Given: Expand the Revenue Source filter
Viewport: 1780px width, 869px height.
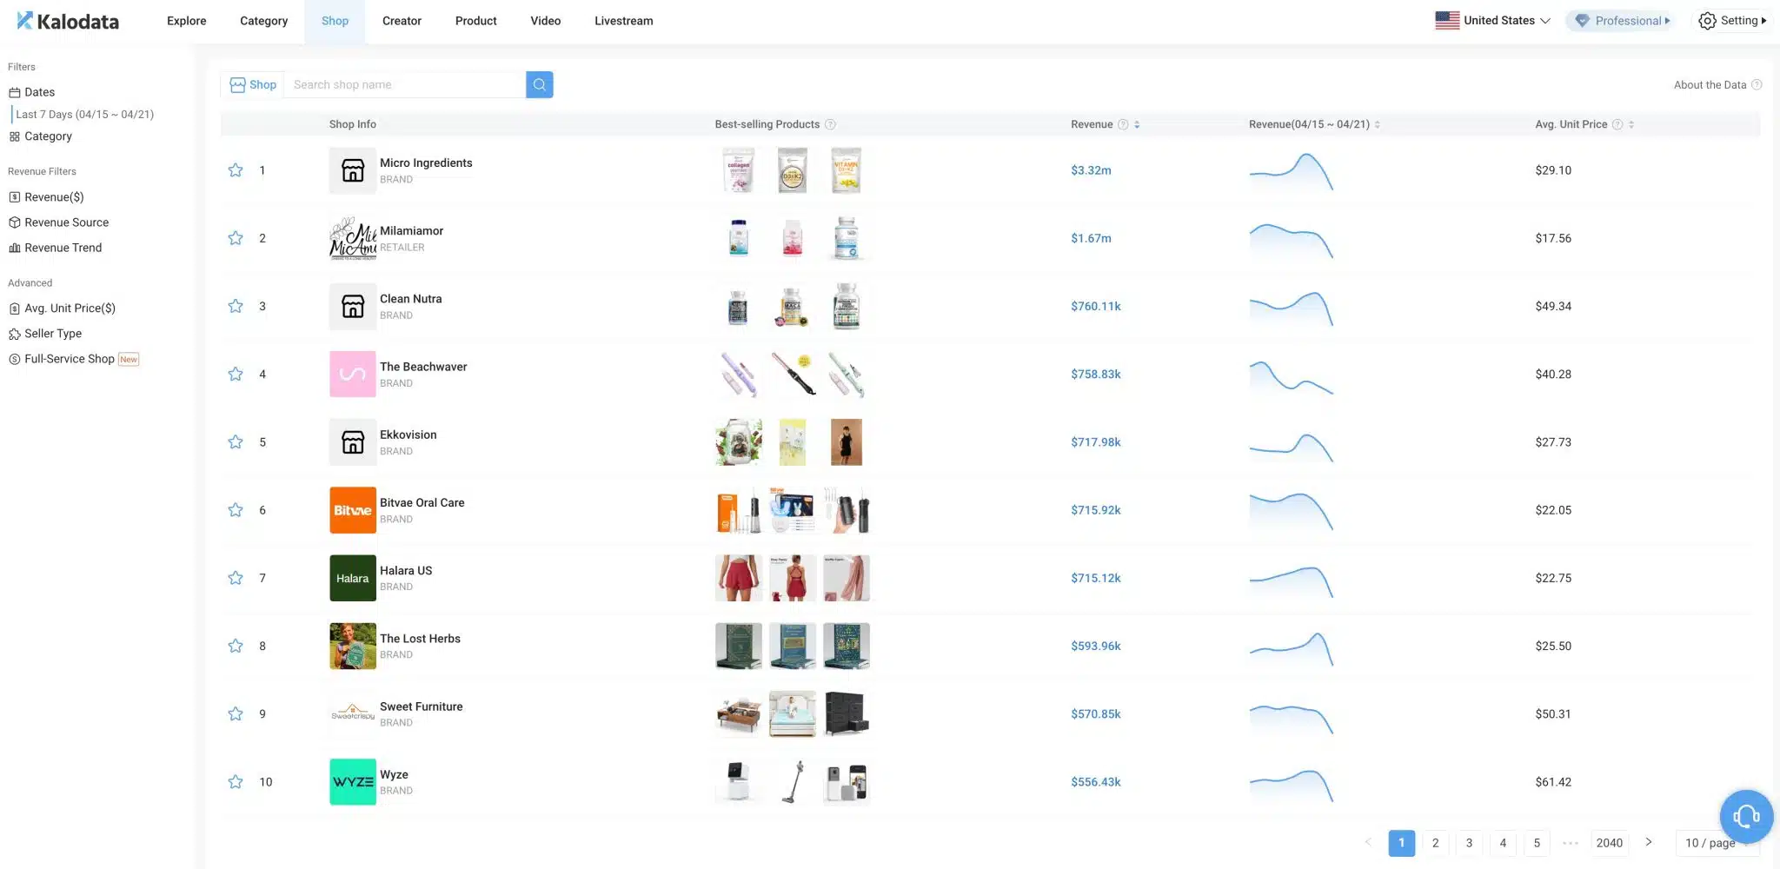Looking at the screenshot, I should pos(58,222).
